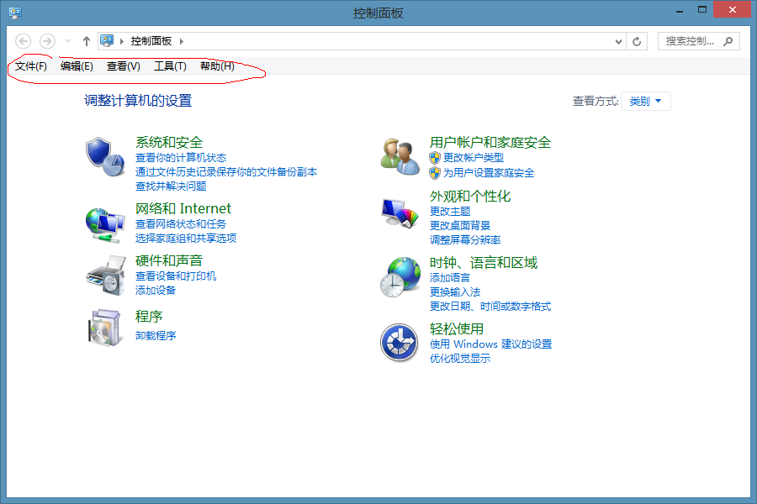Open the 程序 heading link

click(x=149, y=317)
